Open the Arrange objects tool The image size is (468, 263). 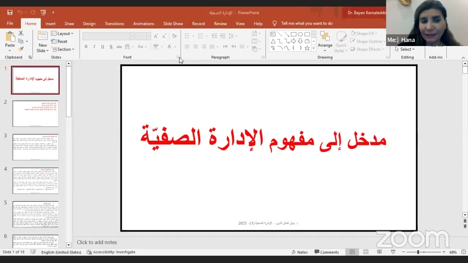pyautogui.click(x=325, y=42)
